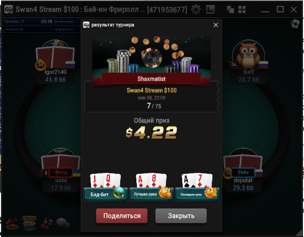Click the tile windows grid icon
The height and width of the screenshot is (237, 304).
[x=242, y=9]
